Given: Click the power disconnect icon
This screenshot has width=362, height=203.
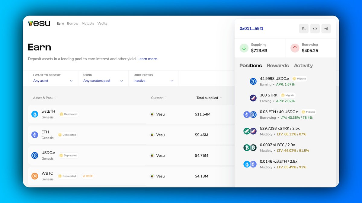Looking at the screenshot, I should point(315,29).
